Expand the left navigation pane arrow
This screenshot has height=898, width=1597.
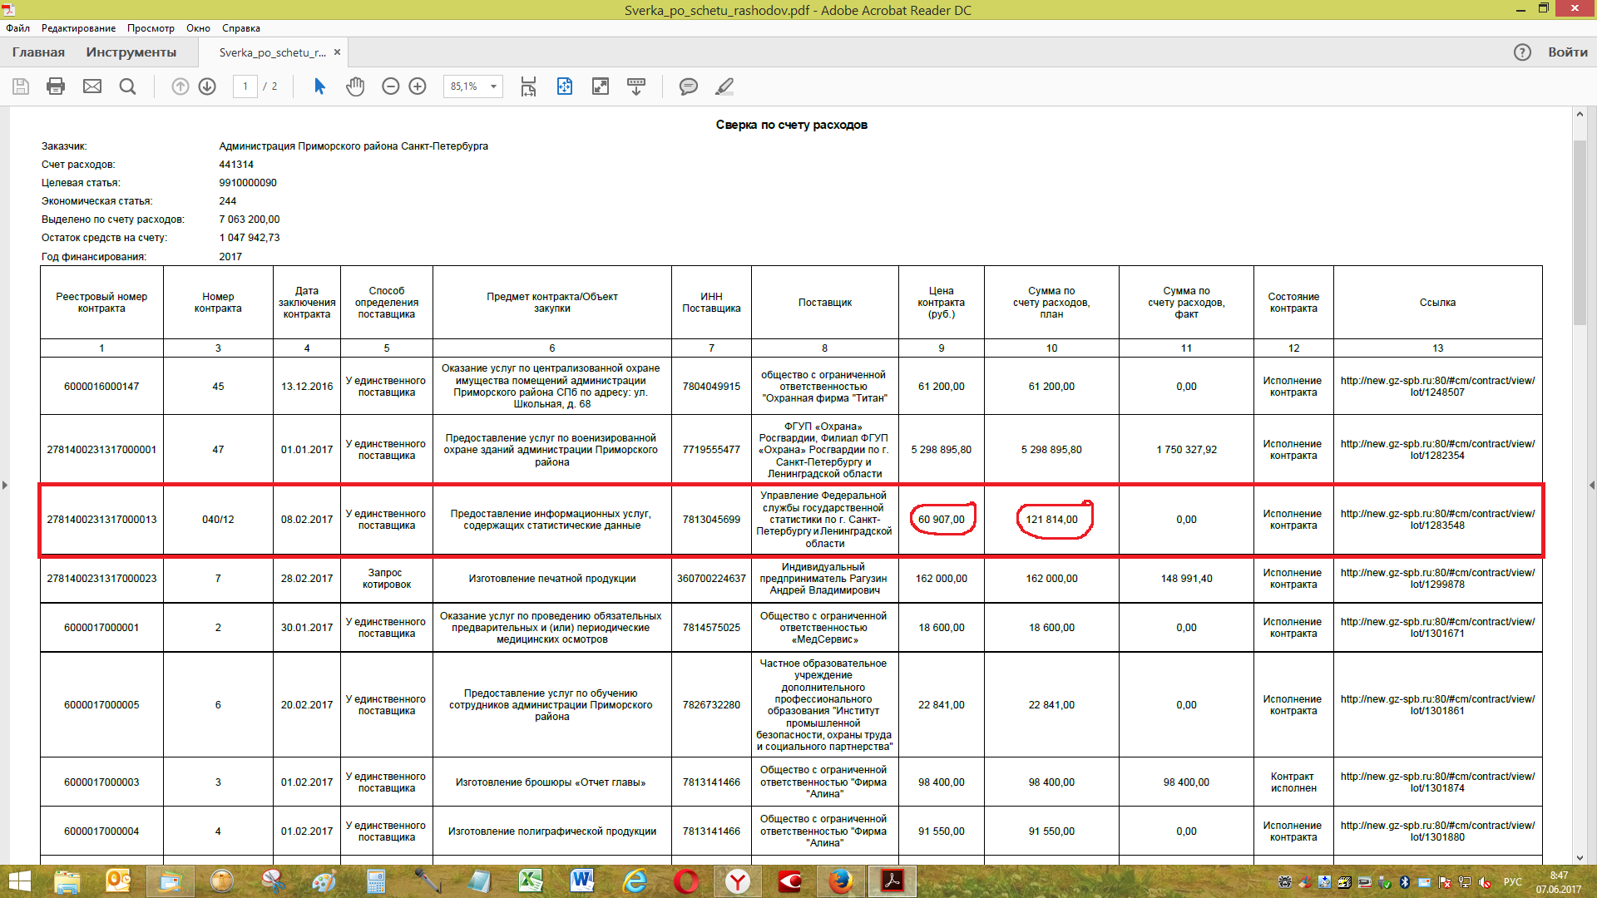(x=5, y=485)
